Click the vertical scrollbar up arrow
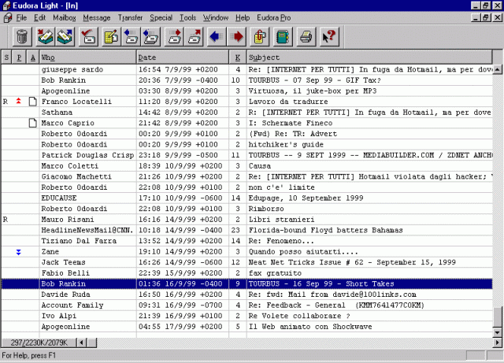 (497, 69)
